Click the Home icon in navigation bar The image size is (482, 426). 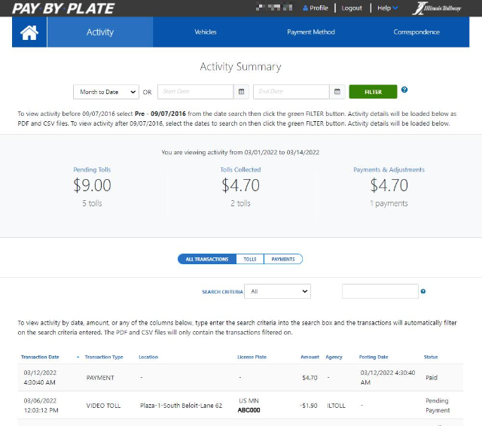pyautogui.click(x=29, y=32)
